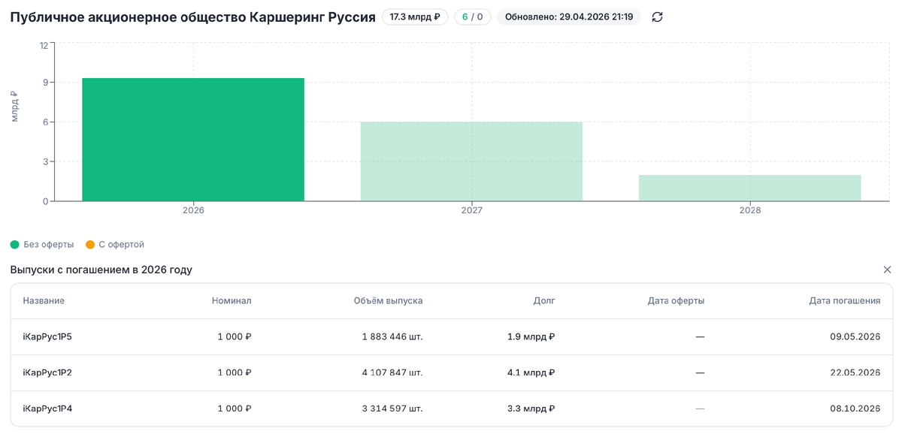The image size is (902, 434).
Task: Click the '2026' x-axis label
Action: [x=193, y=211]
